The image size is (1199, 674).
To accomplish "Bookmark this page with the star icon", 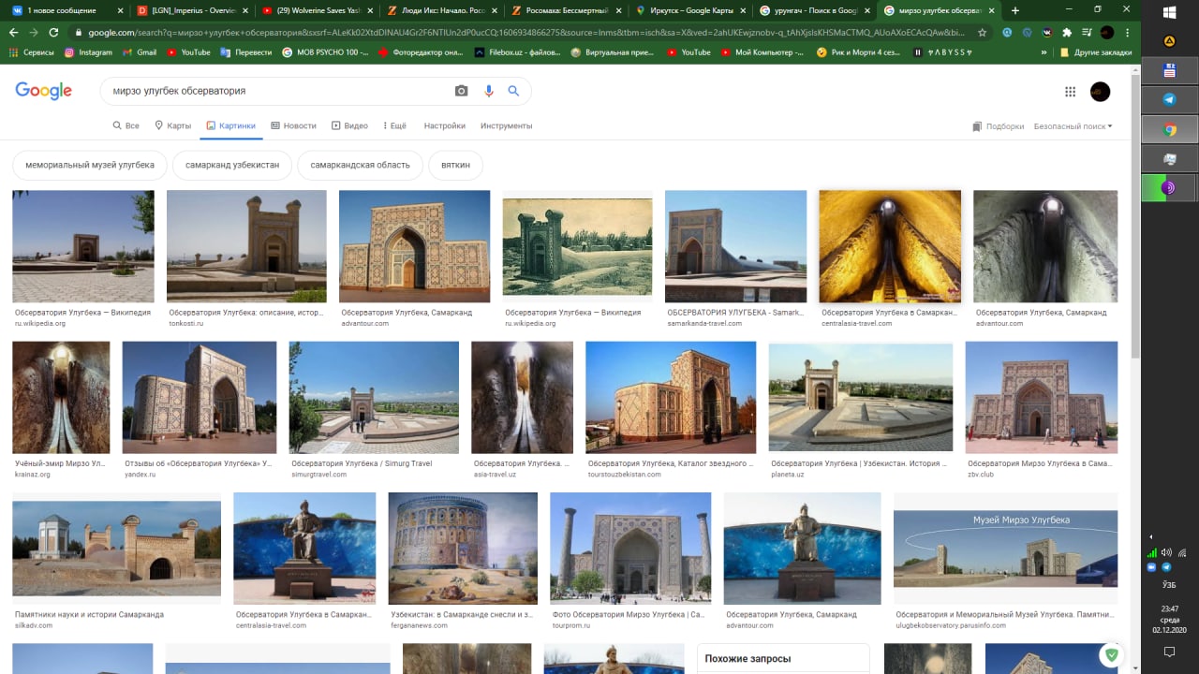I will click(x=982, y=32).
